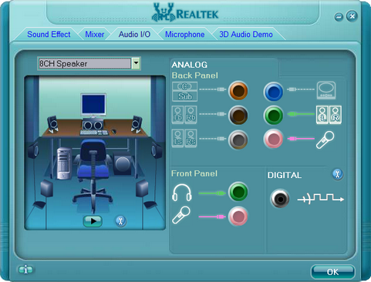Select the Lb Rb rear speakers icon
The height and width of the screenshot is (282, 371).
tap(184, 115)
